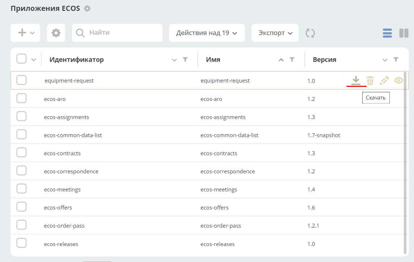Click the 1.2.1 version cell
The width and height of the screenshot is (414, 262).
click(x=313, y=226)
